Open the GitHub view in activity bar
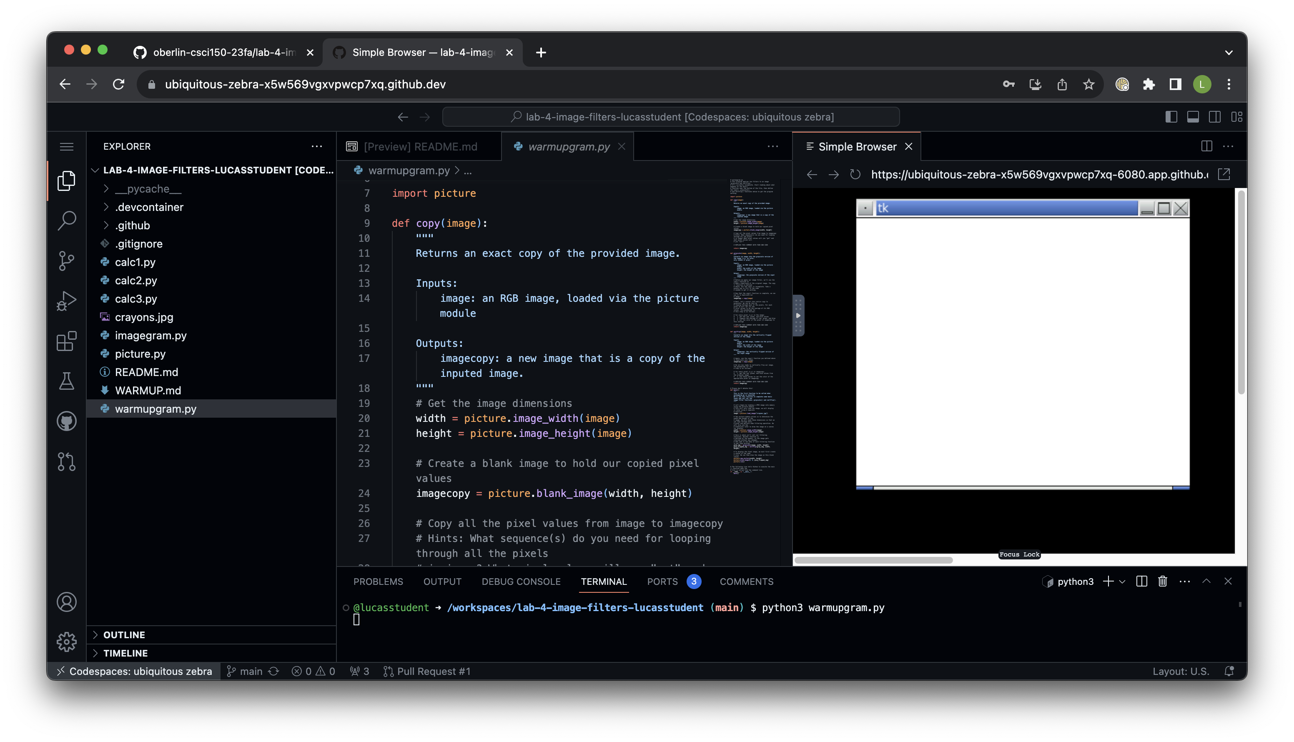 (66, 421)
